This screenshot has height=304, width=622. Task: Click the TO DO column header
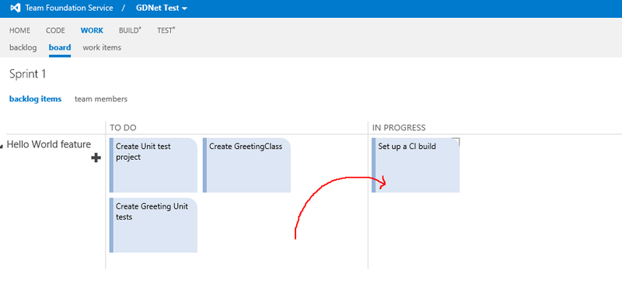[x=123, y=127]
